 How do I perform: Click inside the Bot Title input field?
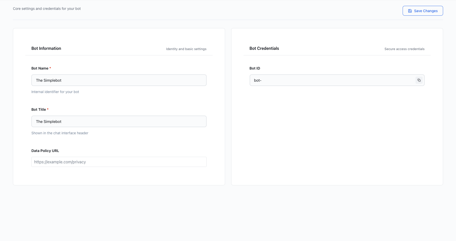tap(119, 121)
